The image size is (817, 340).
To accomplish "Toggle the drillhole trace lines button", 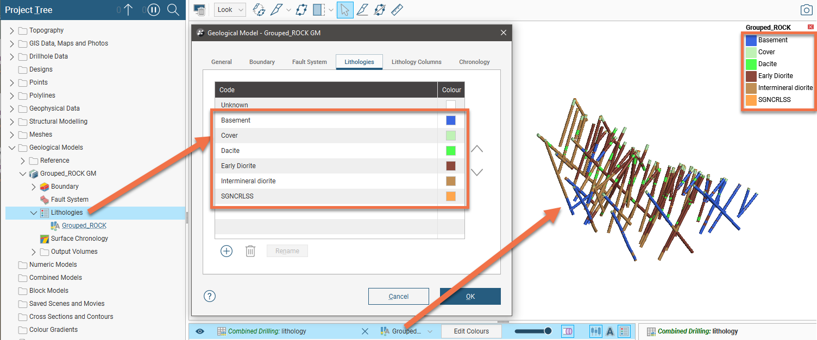I will [596, 331].
